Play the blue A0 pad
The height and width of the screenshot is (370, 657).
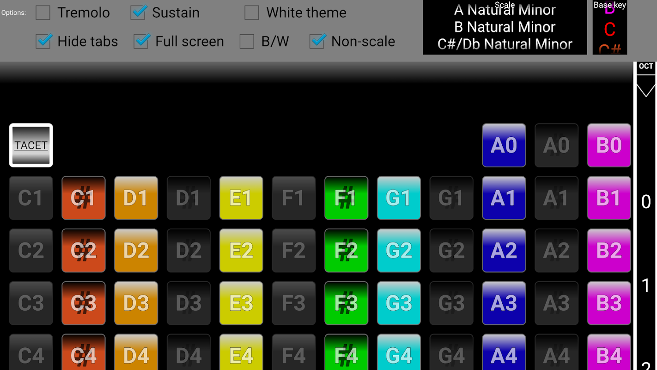click(x=504, y=145)
